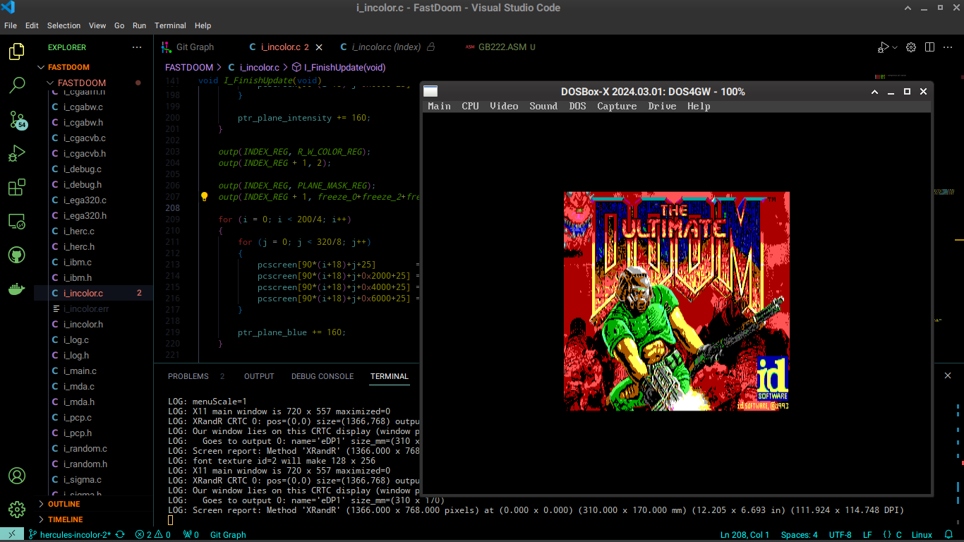Click the editor toolbar gear icon

[x=911, y=47]
